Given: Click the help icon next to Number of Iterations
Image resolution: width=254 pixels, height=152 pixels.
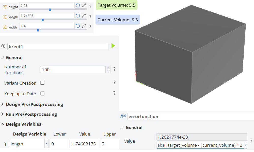Looking at the screenshot, I should click(x=114, y=69).
